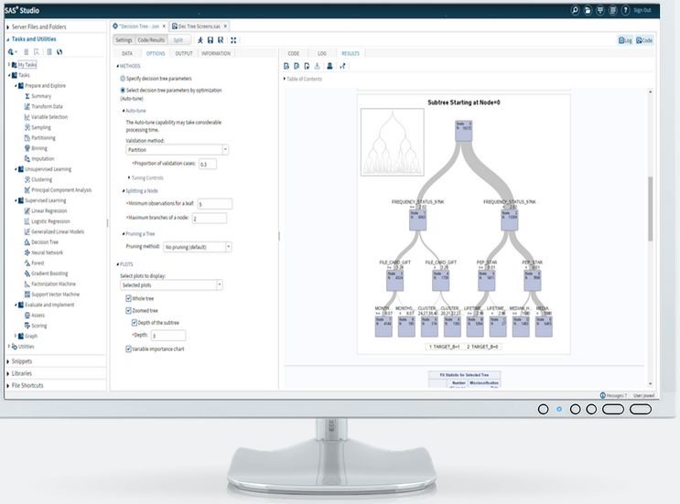Click the Depth input field
680x504 pixels.
[168, 335]
